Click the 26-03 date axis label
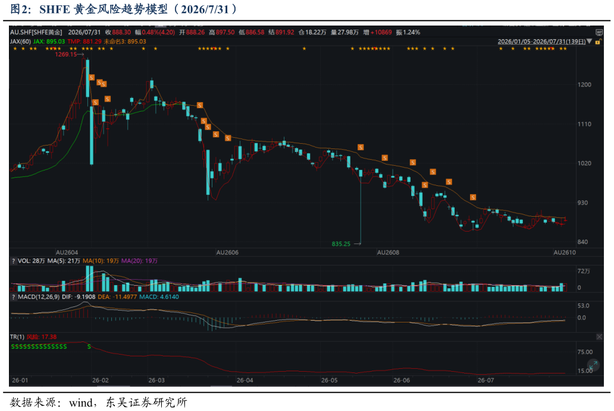Image resolution: width=614 pixels, height=411 pixels. [x=156, y=380]
